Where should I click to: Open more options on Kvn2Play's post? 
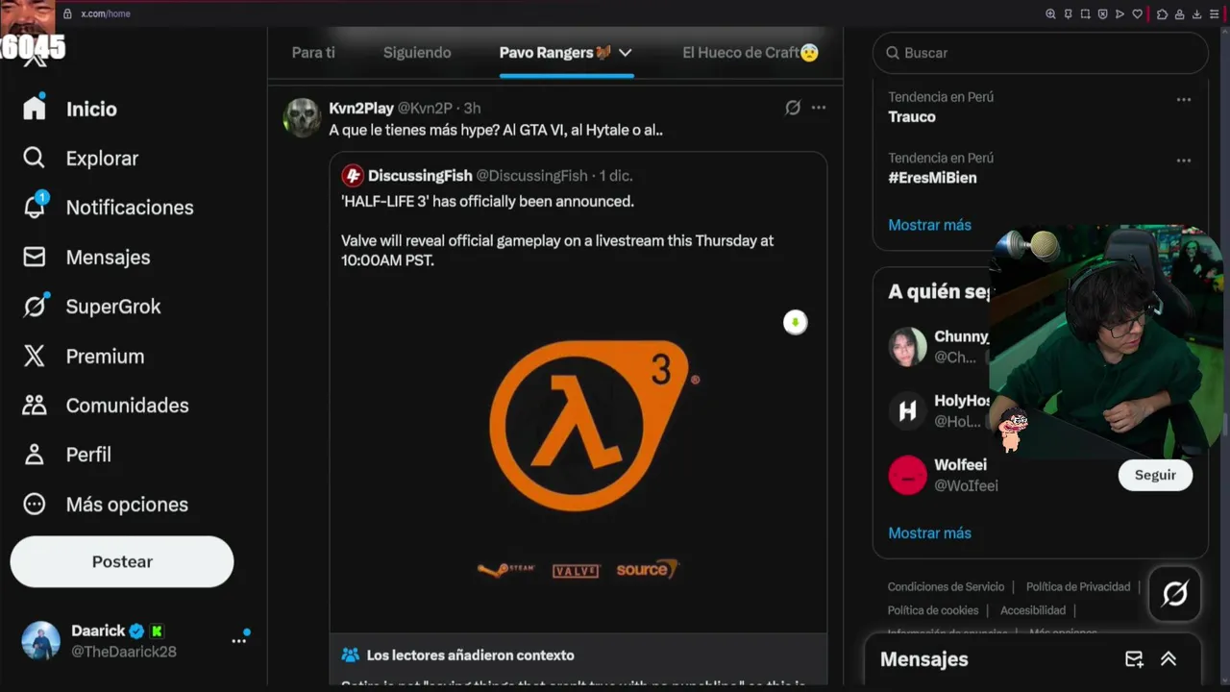tap(819, 108)
